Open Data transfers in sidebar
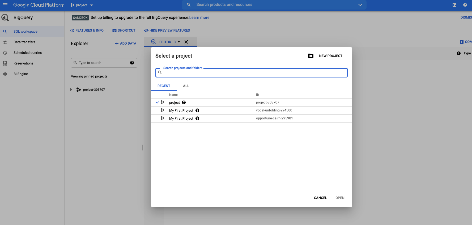 coord(32,42)
